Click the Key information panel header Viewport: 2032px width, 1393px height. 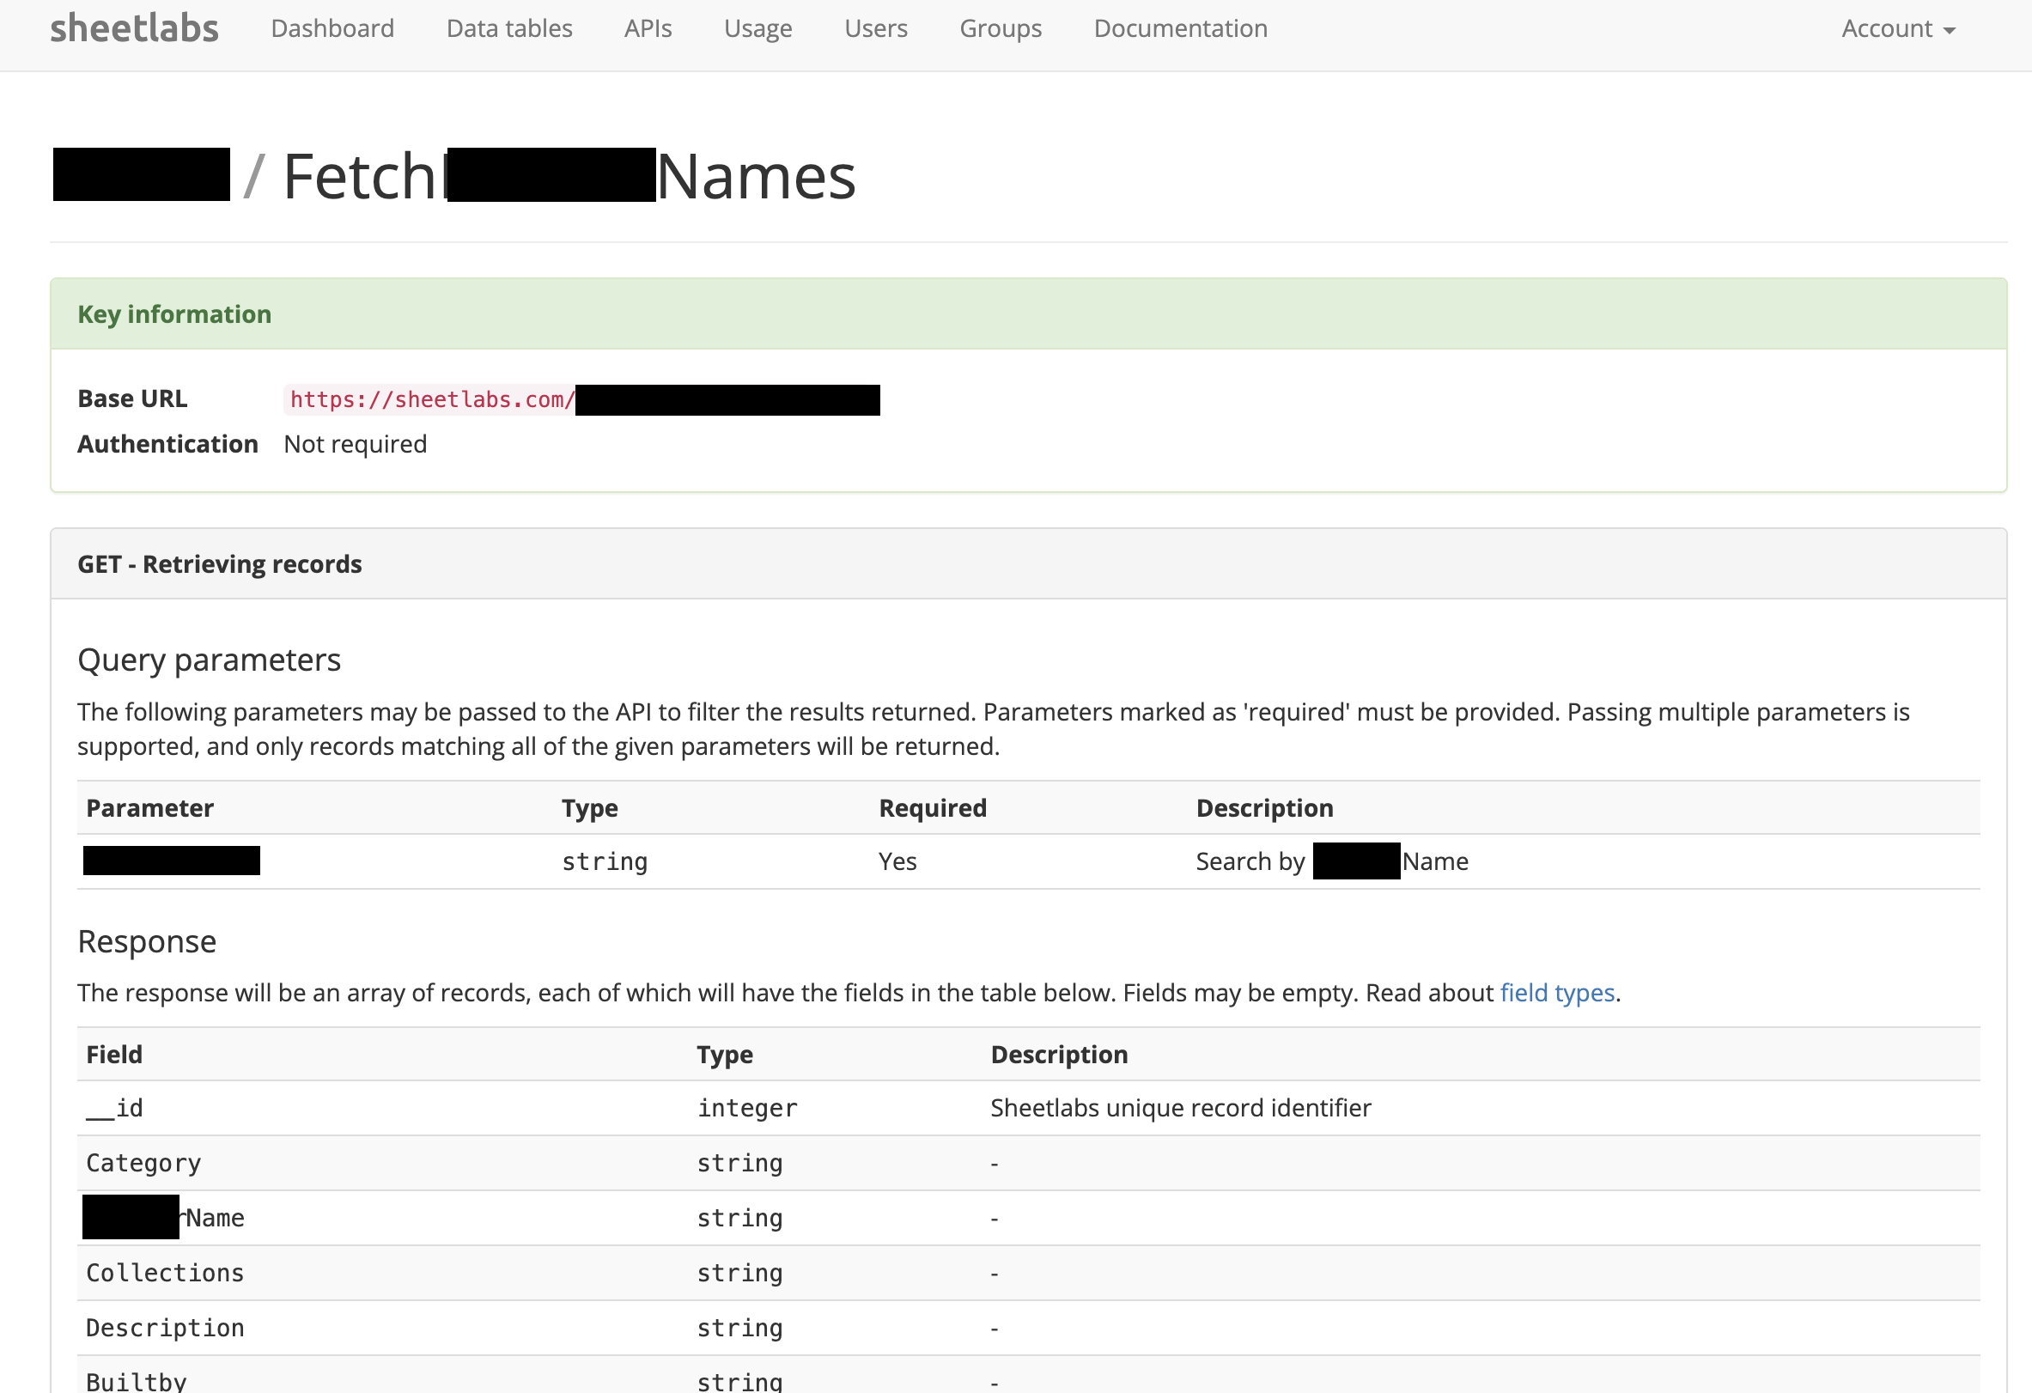click(x=1028, y=314)
